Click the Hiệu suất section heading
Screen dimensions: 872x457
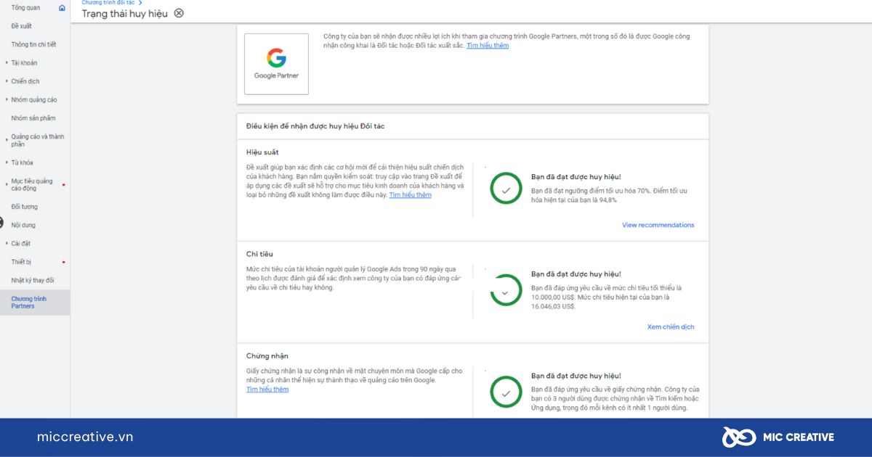click(x=262, y=152)
